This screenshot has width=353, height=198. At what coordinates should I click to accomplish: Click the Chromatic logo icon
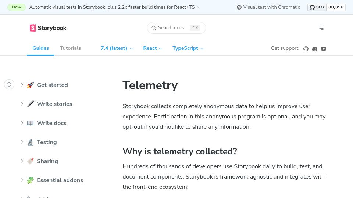239,7
